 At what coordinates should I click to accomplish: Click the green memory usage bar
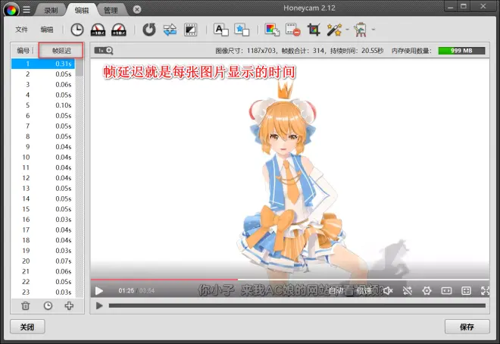click(461, 50)
